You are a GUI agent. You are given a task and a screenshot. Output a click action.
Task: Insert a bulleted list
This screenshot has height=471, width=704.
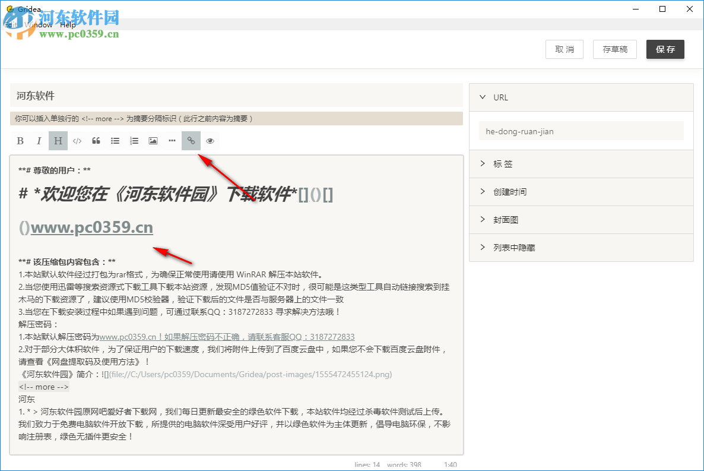coord(115,141)
